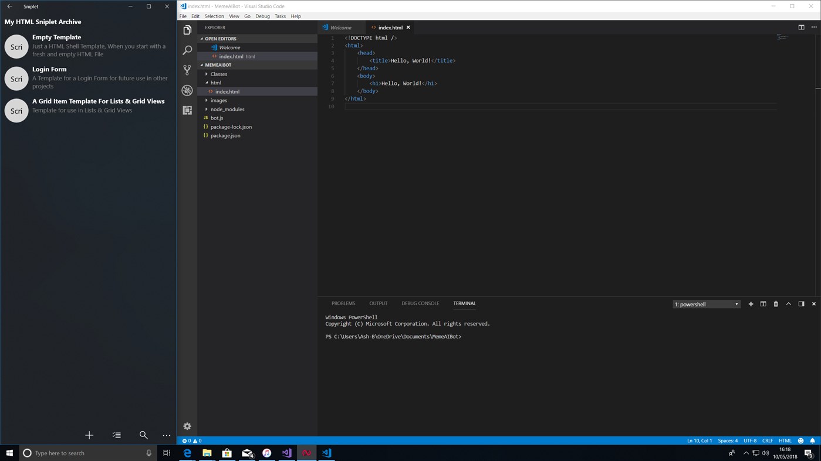Open the Search view in VS Code's activity bar
Image resolution: width=821 pixels, height=461 pixels.
(187, 50)
